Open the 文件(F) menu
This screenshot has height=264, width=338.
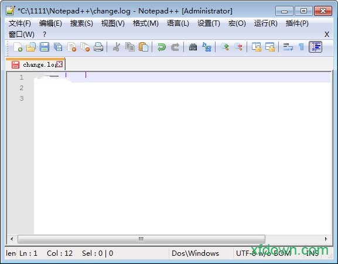tap(19, 23)
